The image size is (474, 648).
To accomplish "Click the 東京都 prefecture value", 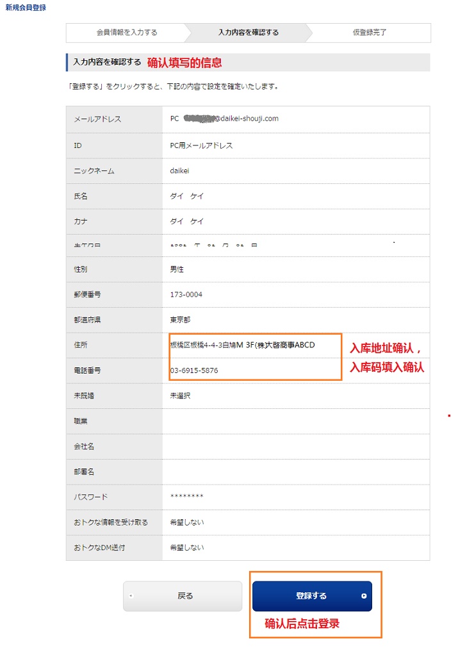I will [179, 320].
